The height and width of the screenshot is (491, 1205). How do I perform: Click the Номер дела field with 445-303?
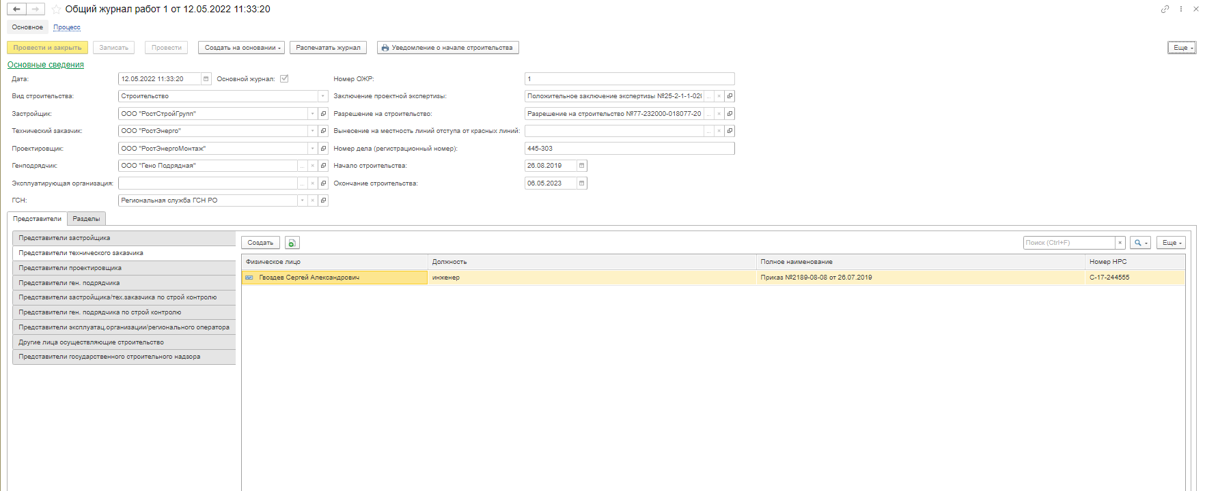pos(630,149)
